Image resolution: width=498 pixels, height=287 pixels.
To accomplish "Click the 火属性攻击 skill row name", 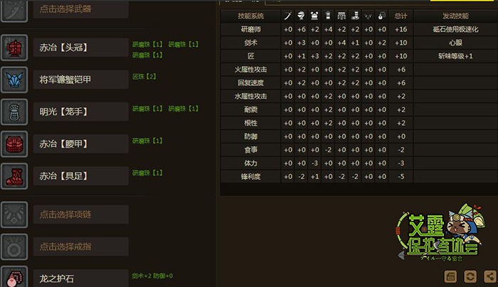I will click(250, 70).
